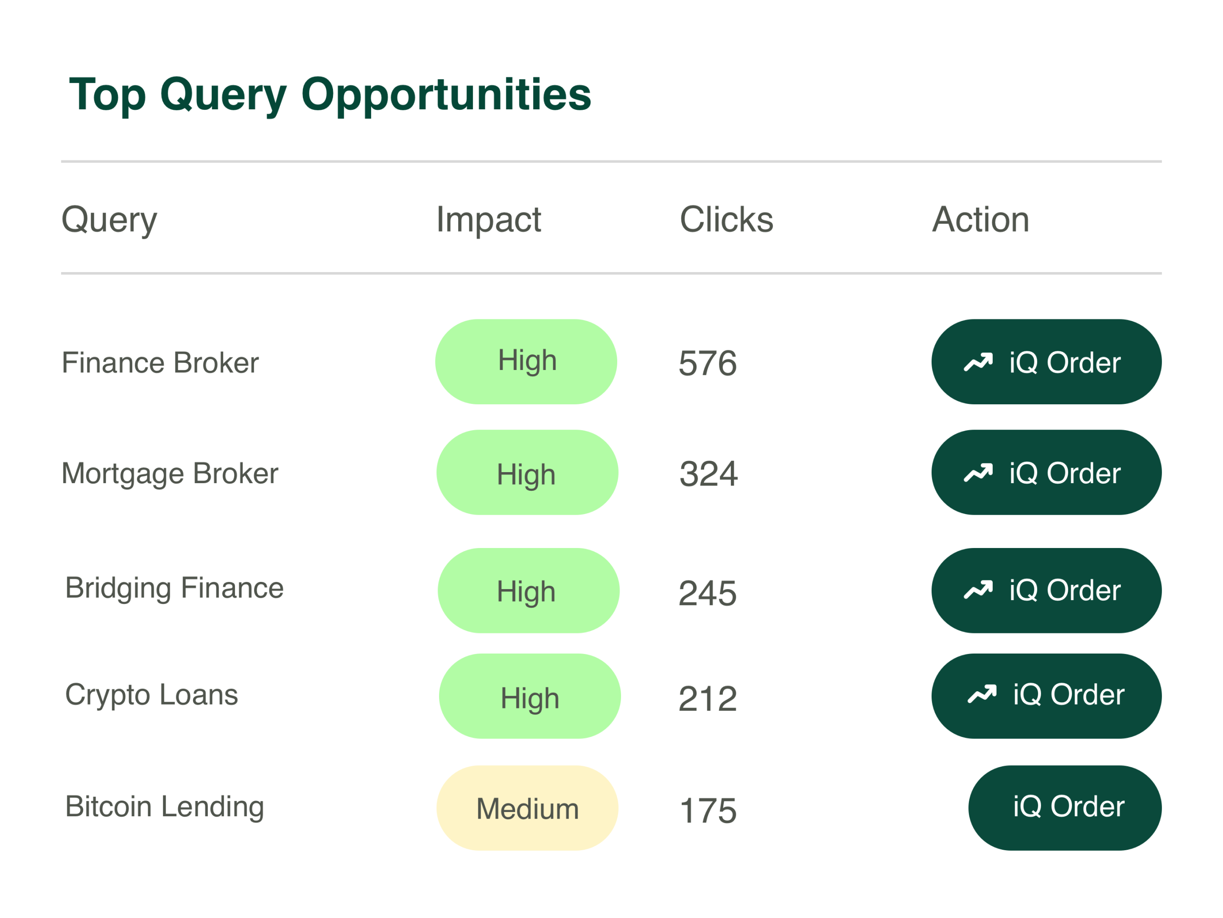This screenshot has width=1223, height=918.
Task: Click the High impact badge on Bridging Finance row
Action: [x=528, y=591]
